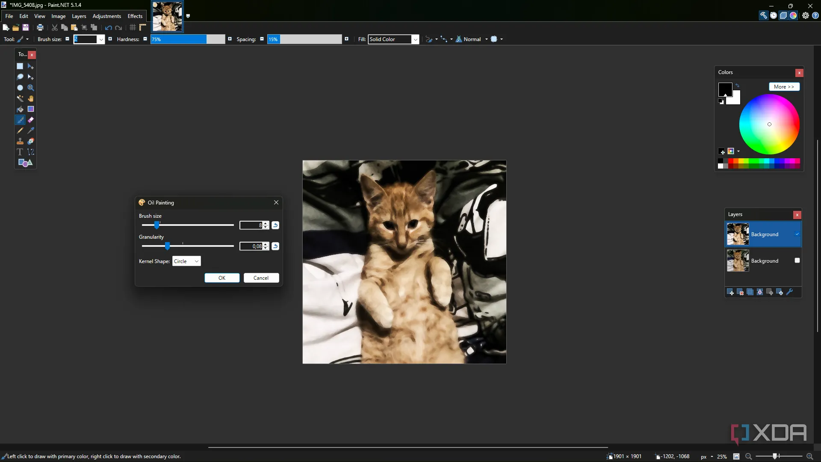The height and width of the screenshot is (462, 821).
Task: Select the Zoom tool in Tools panel
Action: click(x=31, y=88)
